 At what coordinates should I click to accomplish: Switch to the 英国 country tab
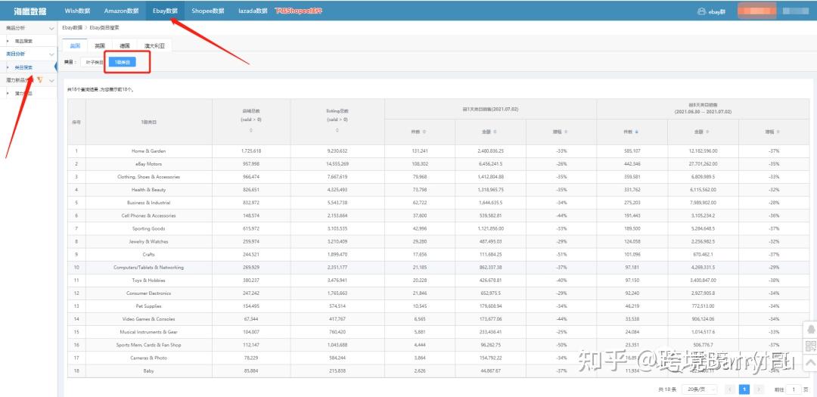(100, 46)
